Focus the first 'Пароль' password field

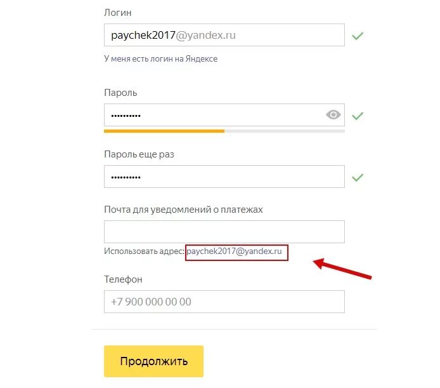tap(224, 115)
